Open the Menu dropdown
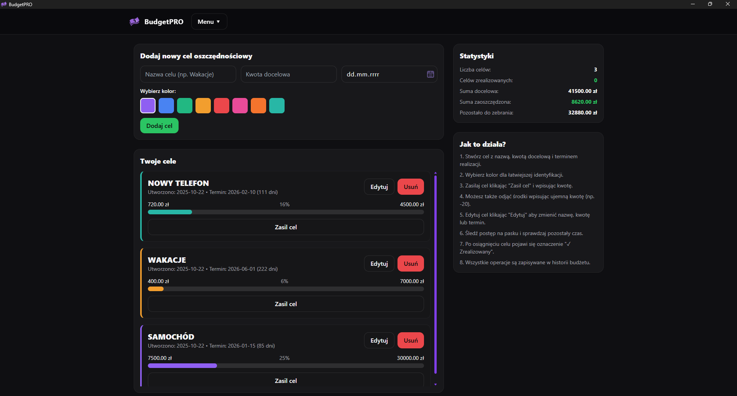 [x=209, y=22]
